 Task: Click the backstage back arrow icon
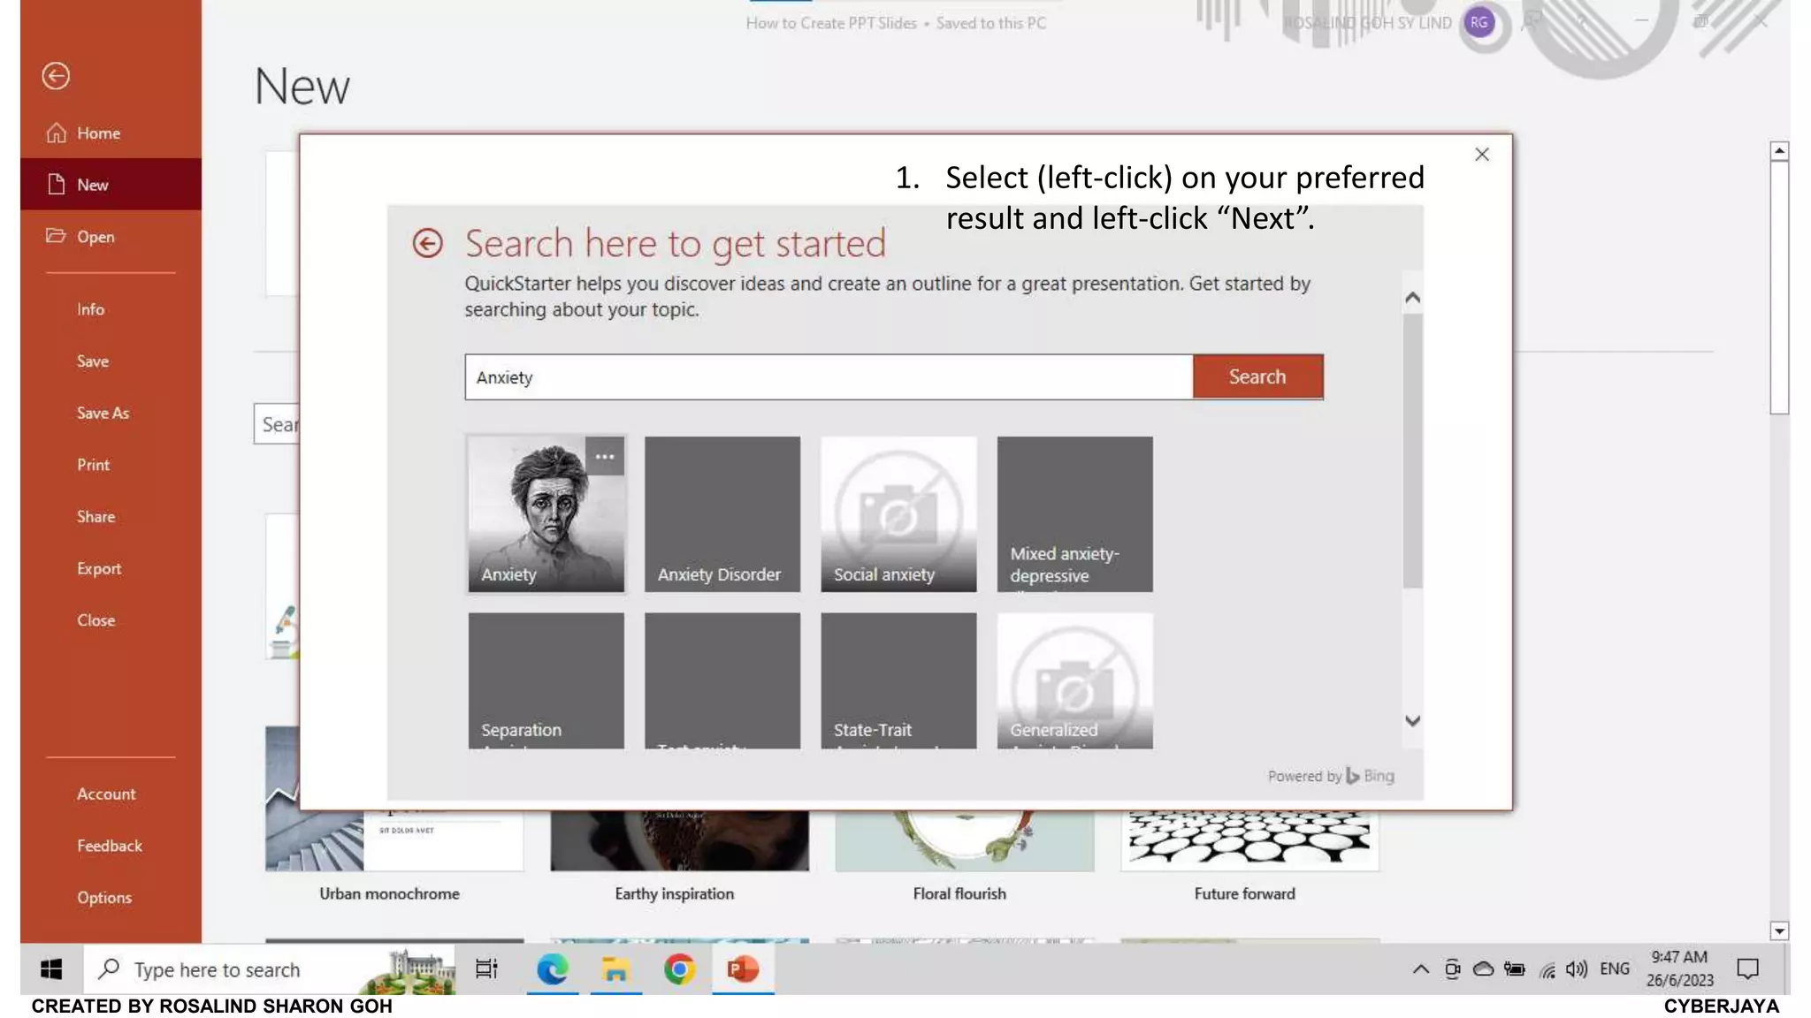tap(56, 76)
